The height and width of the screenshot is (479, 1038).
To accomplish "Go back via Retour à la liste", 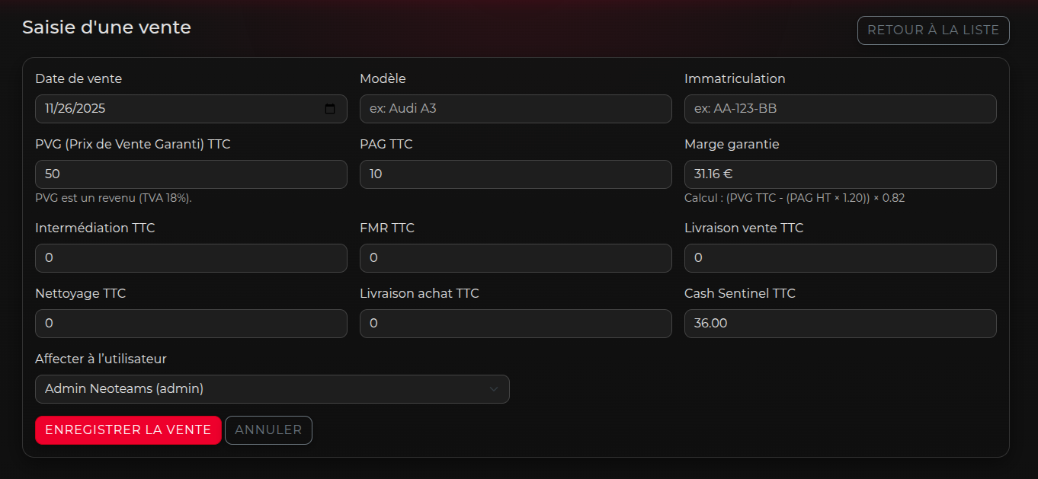I will [x=933, y=30].
